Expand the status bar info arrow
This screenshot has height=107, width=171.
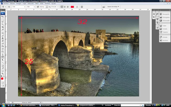click(41, 102)
